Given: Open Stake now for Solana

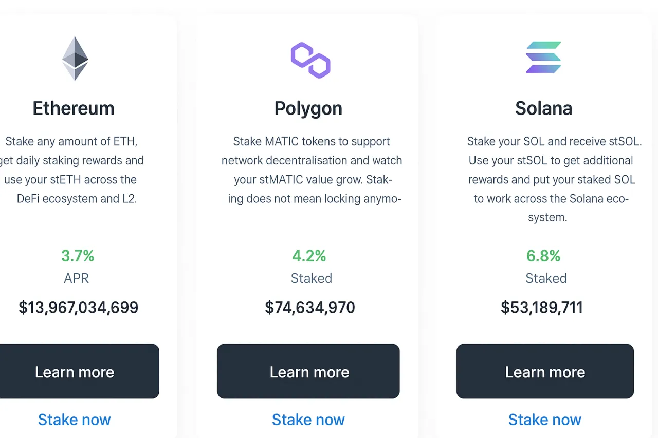Looking at the screenshot, I should (x=544, y=420).
